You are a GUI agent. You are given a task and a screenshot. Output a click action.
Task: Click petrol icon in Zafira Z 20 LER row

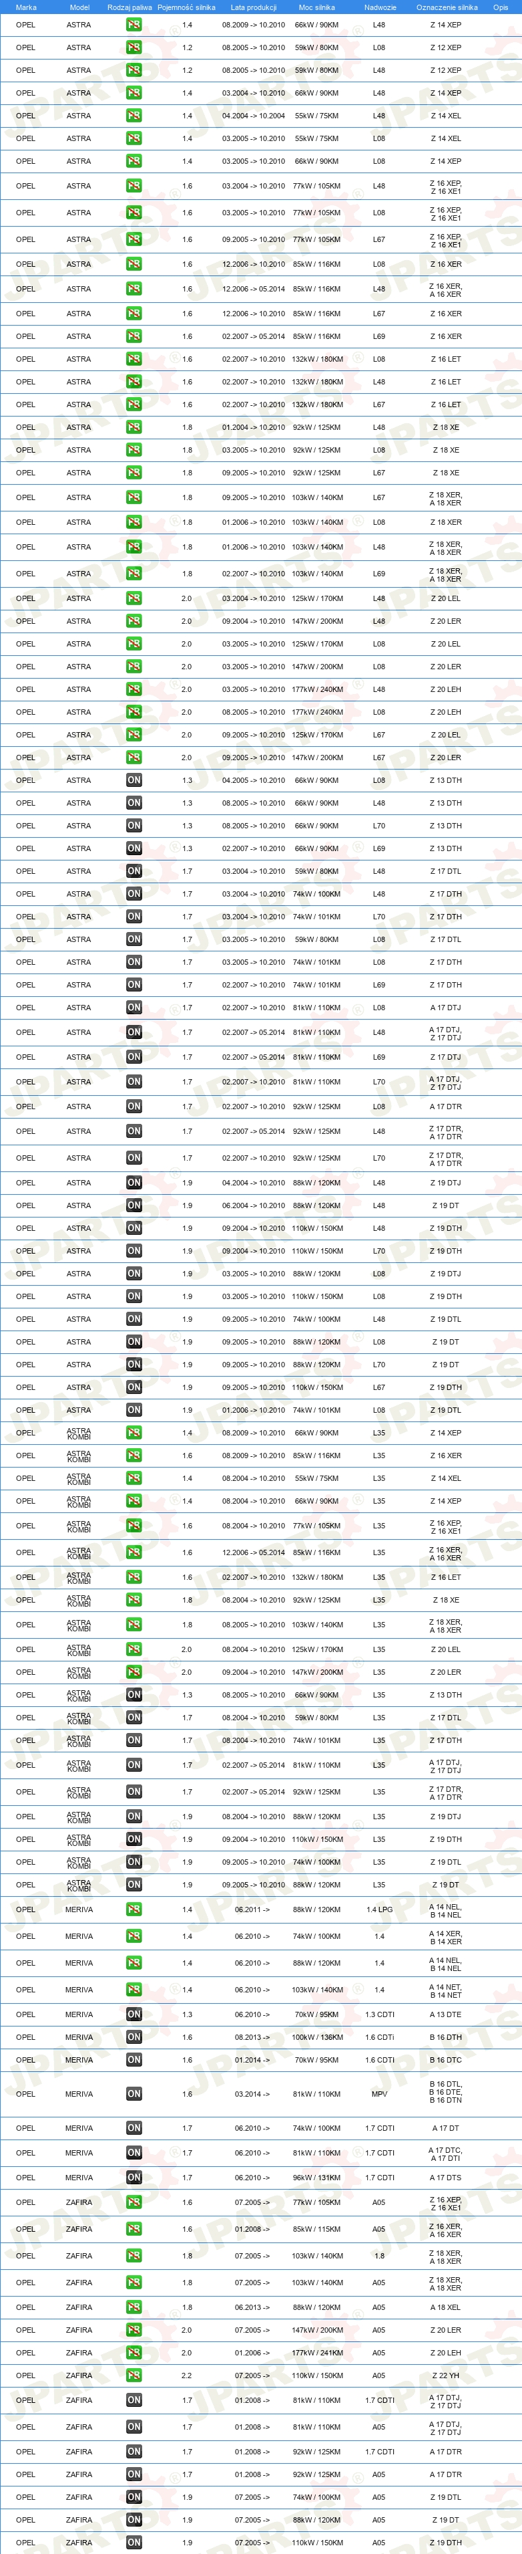click(134, 2330)
